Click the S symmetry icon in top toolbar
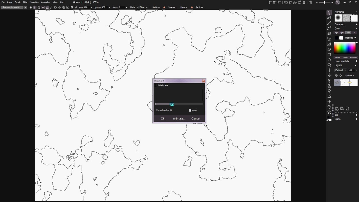 [310, 2]
